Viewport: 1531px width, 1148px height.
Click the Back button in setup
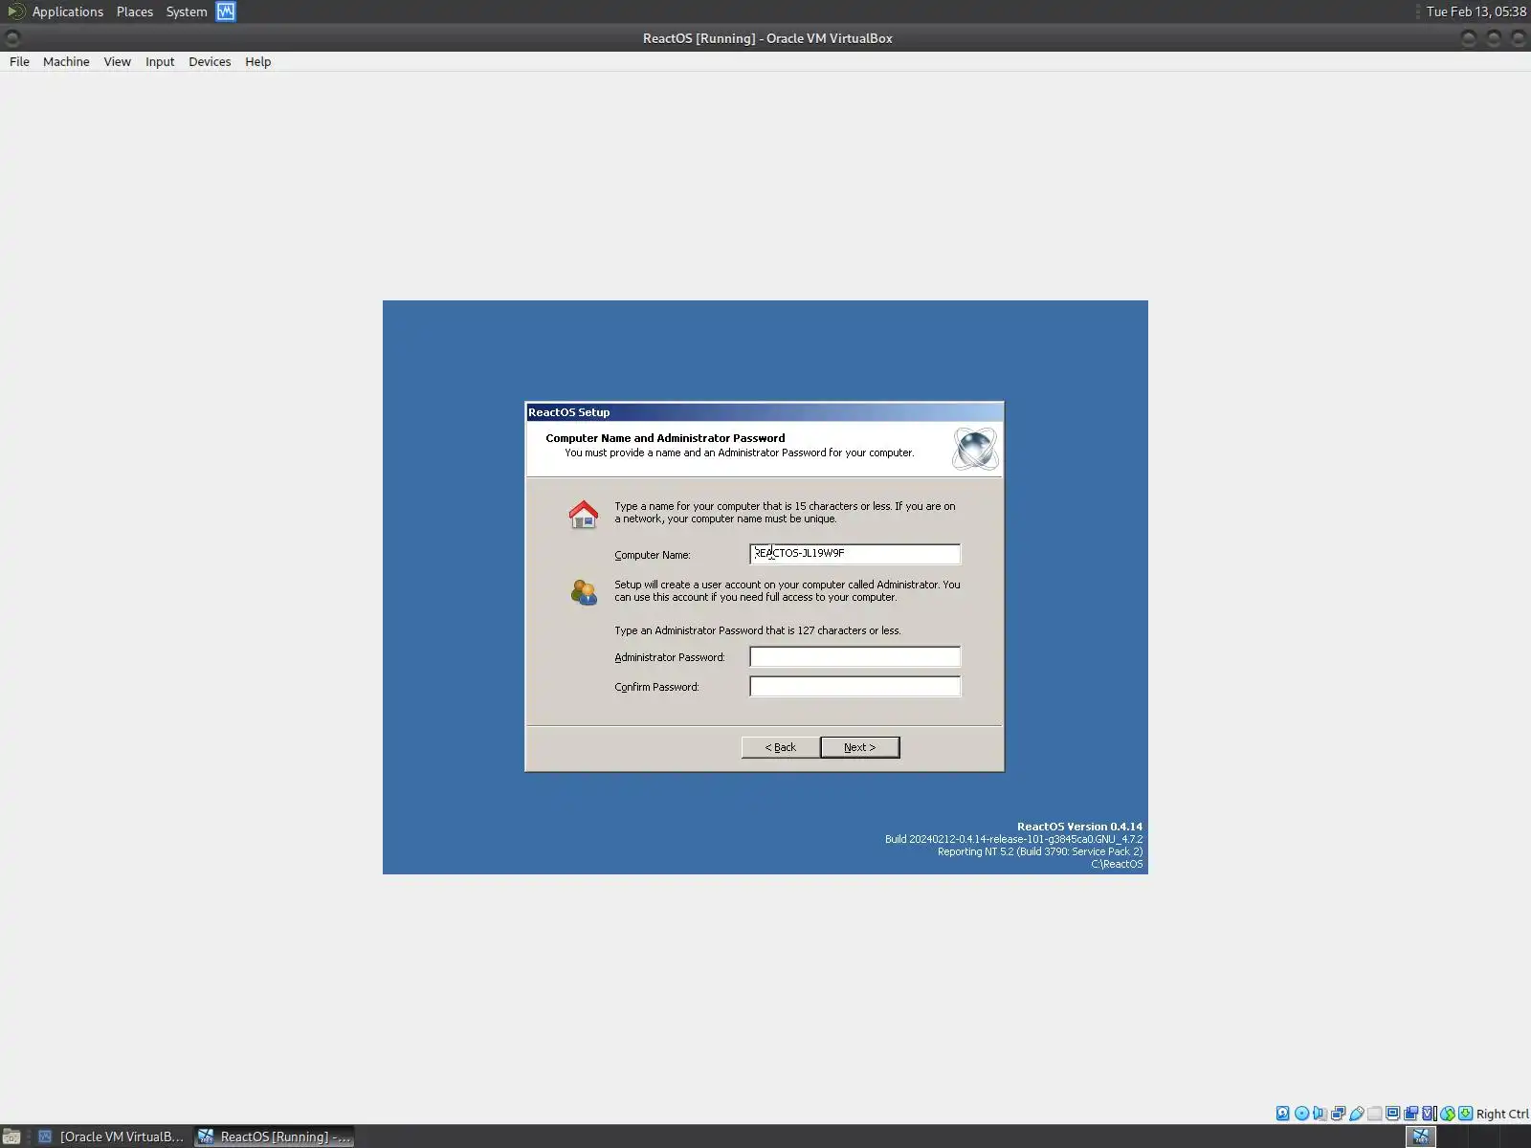point(780,747)
